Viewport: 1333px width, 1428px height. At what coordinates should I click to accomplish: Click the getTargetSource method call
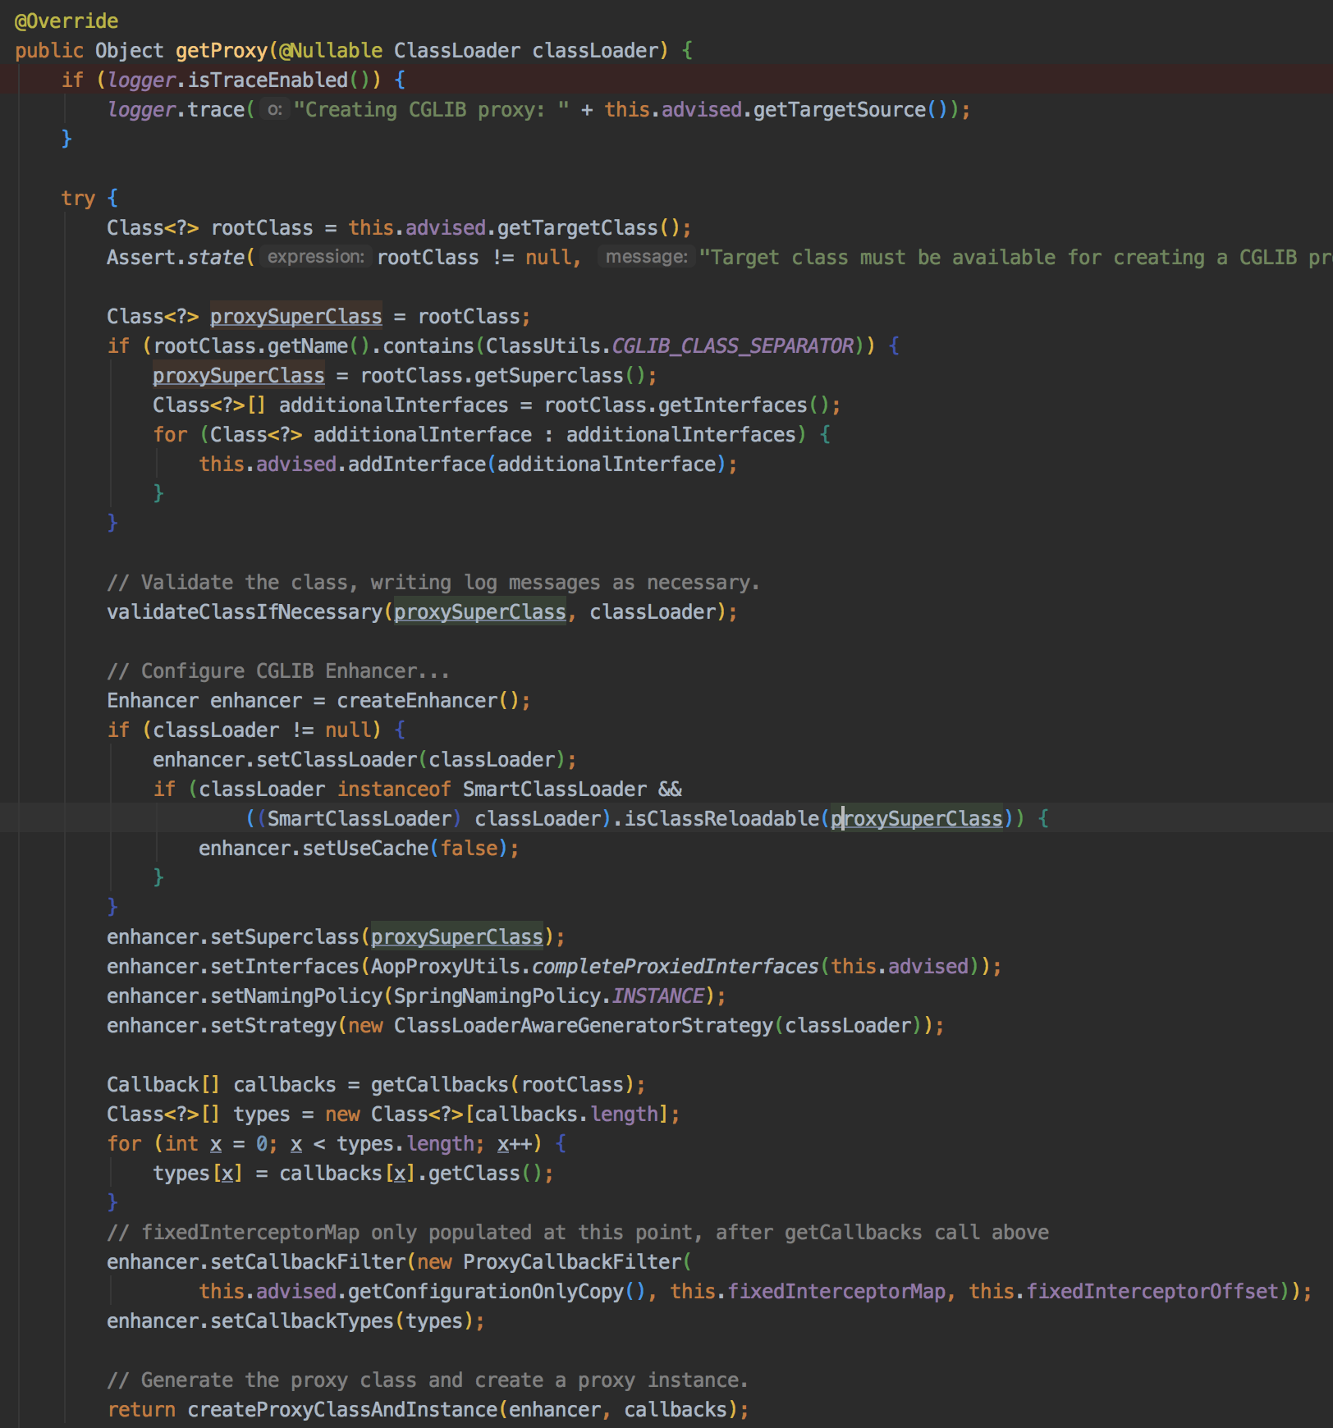[840, 109]
